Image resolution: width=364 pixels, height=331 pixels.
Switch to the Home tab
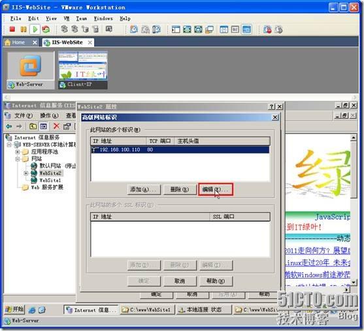click(20, 43)
